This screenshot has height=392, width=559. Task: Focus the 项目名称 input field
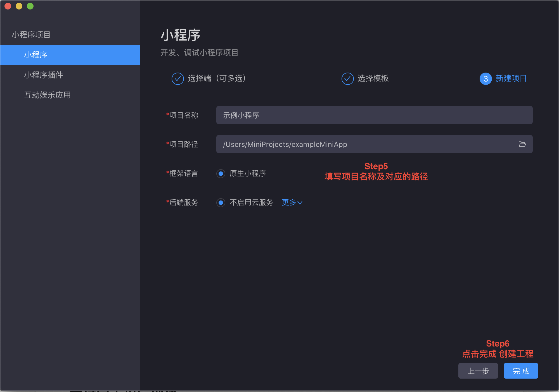pos(374,115)
